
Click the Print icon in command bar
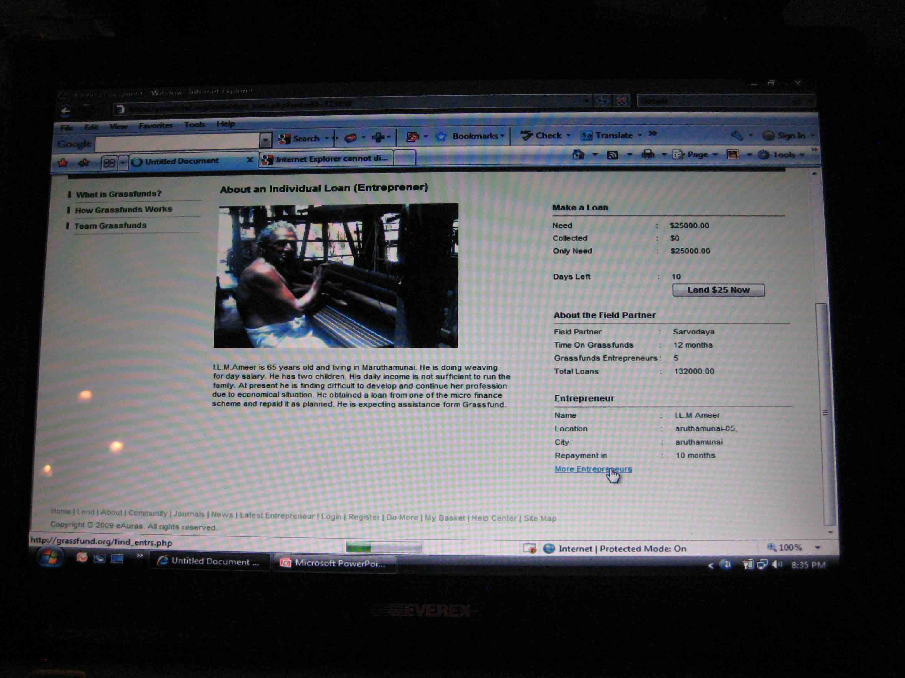[648, 154]
